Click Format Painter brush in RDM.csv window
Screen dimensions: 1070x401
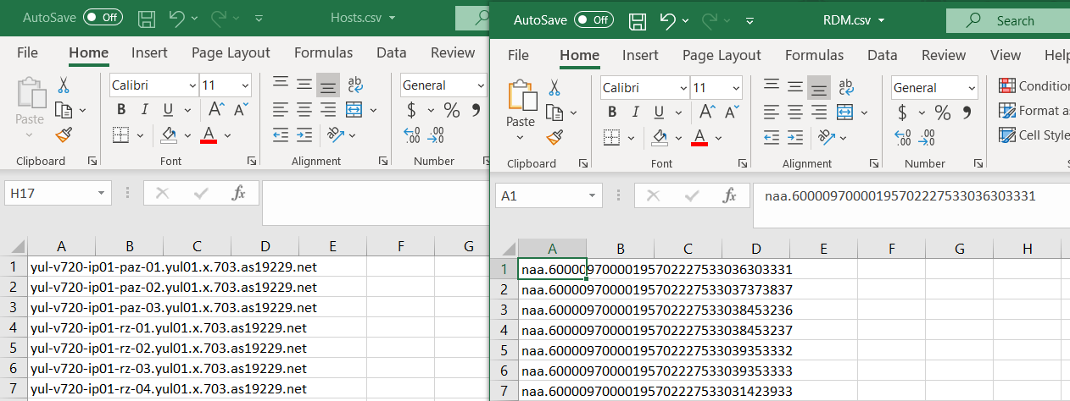point(555,137)
